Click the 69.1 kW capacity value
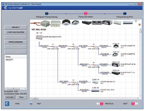 coord(39,33)
